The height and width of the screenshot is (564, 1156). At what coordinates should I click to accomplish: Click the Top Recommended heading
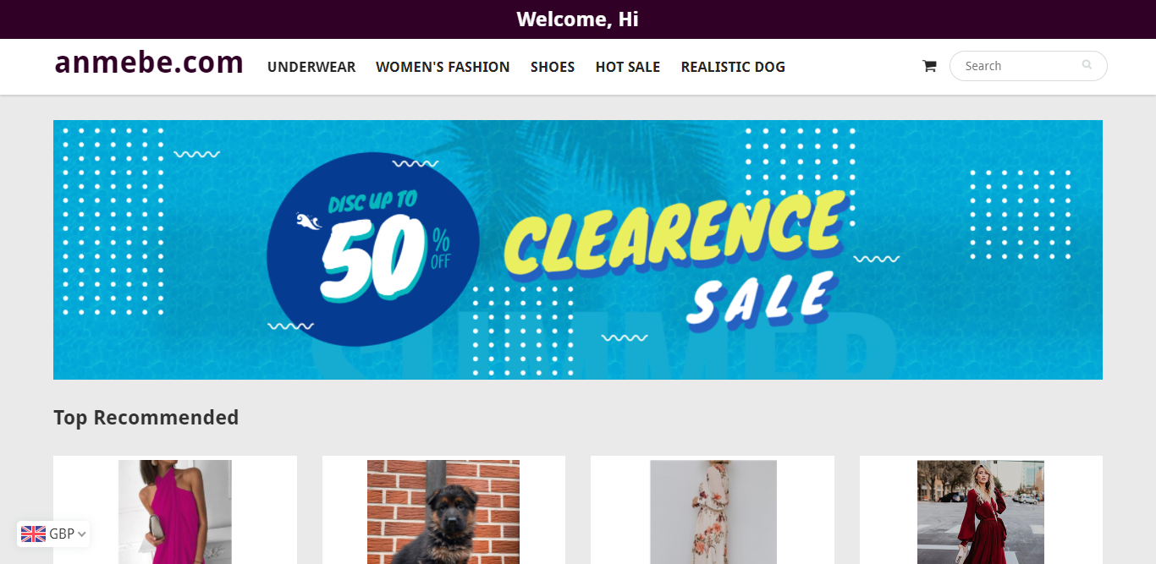click(146, 418)
